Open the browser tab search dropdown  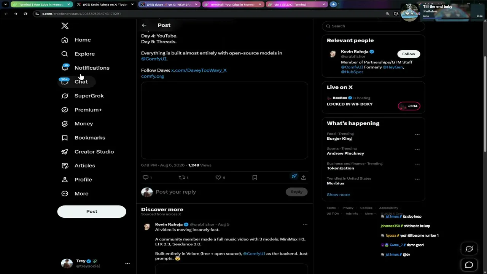tap(5, 5)
